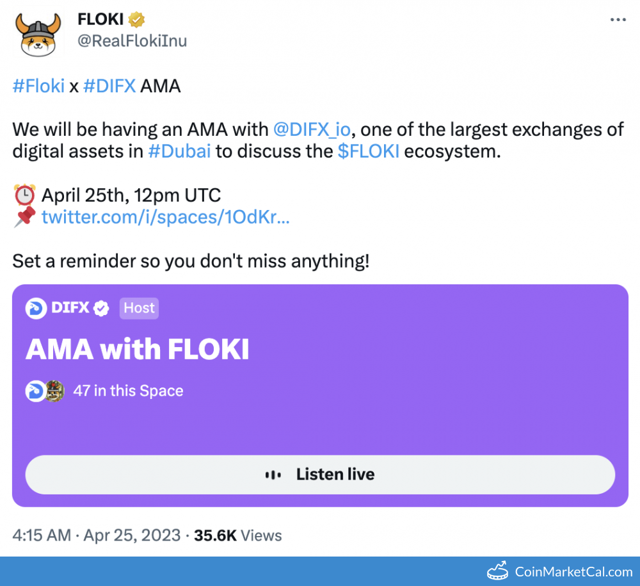Open the #Floki hashtag

[38, 86]
